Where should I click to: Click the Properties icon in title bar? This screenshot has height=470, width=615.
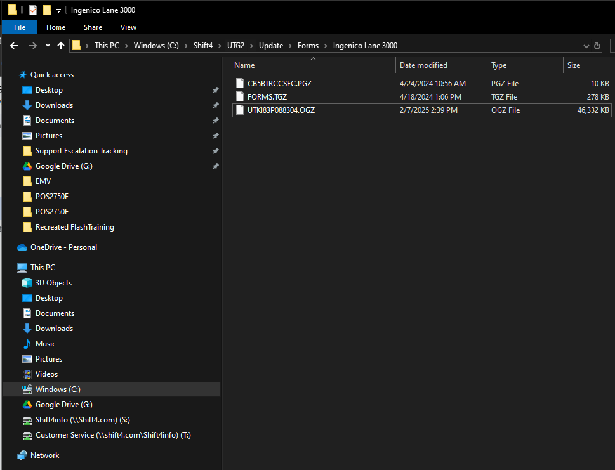coord(33,10)
